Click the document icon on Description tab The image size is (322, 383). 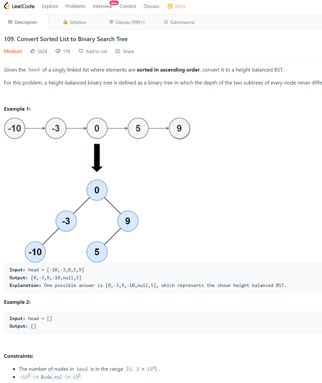tap(10, 22)
